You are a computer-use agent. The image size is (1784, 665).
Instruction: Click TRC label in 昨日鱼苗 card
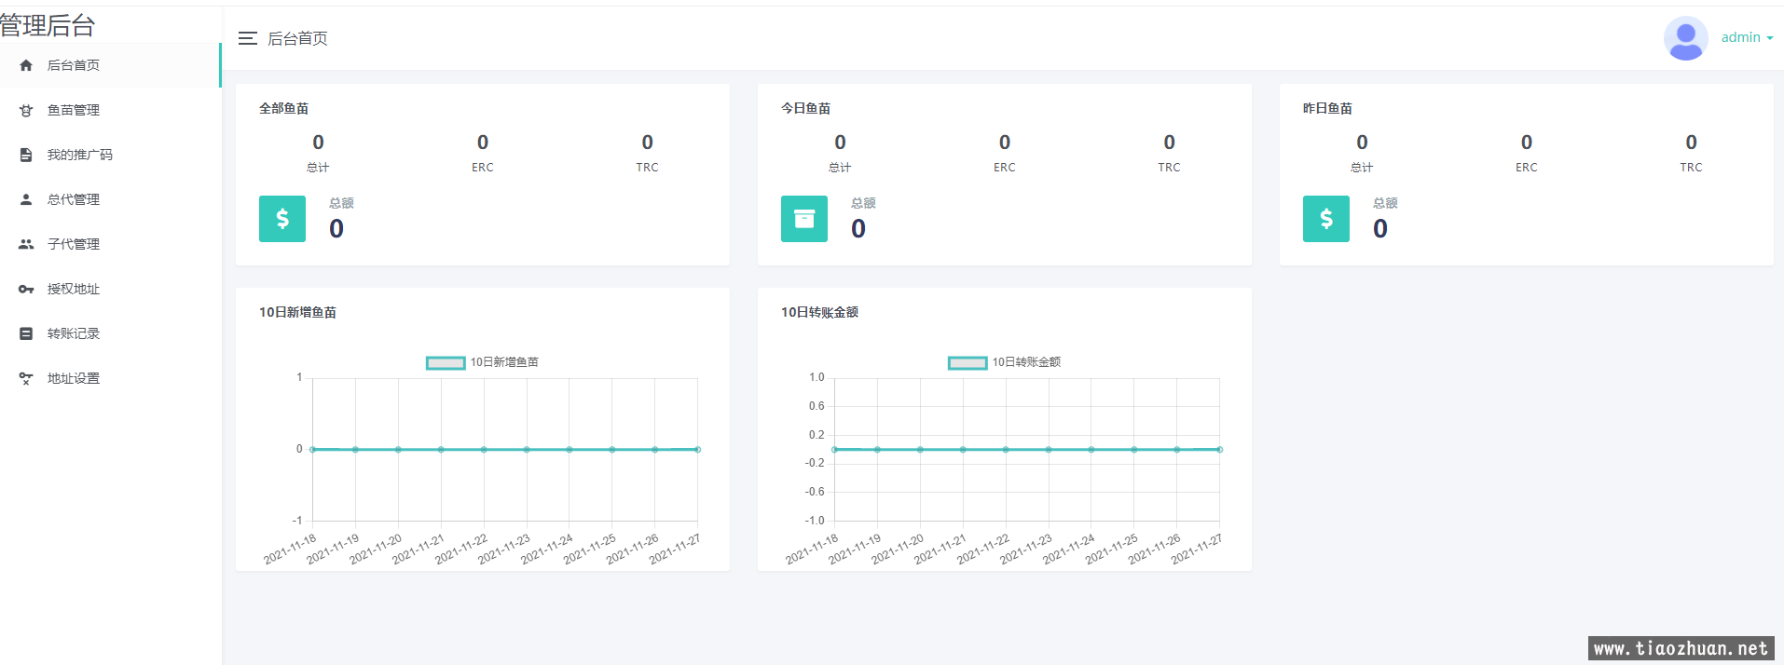tap(1691, 168)
